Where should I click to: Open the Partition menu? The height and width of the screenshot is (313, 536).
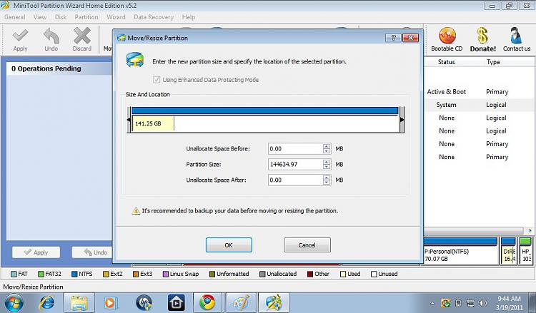(x=86, y=17)
